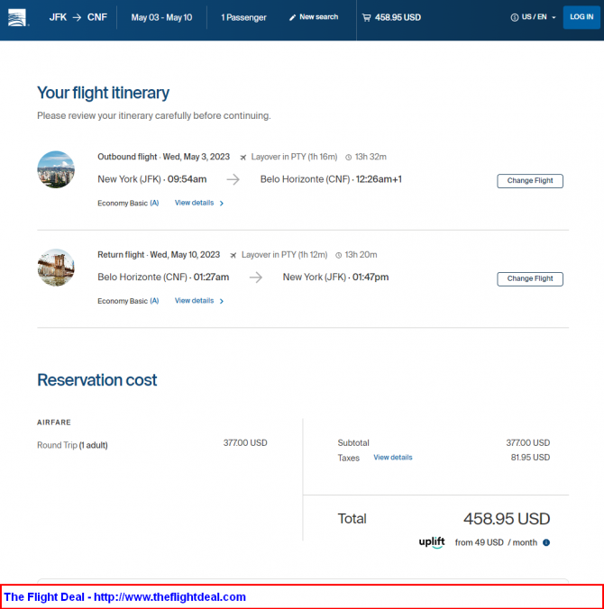This screenshot has height=609, width=604.
Task: Click the return flight duration clock icon
Action: click(x=336, y=255)
